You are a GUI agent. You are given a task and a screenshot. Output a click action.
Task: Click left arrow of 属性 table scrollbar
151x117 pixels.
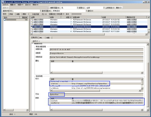point(51,73)
